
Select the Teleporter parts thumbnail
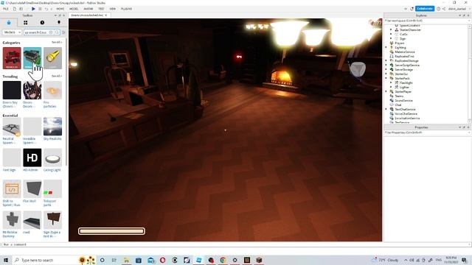[x=52, y=189]
